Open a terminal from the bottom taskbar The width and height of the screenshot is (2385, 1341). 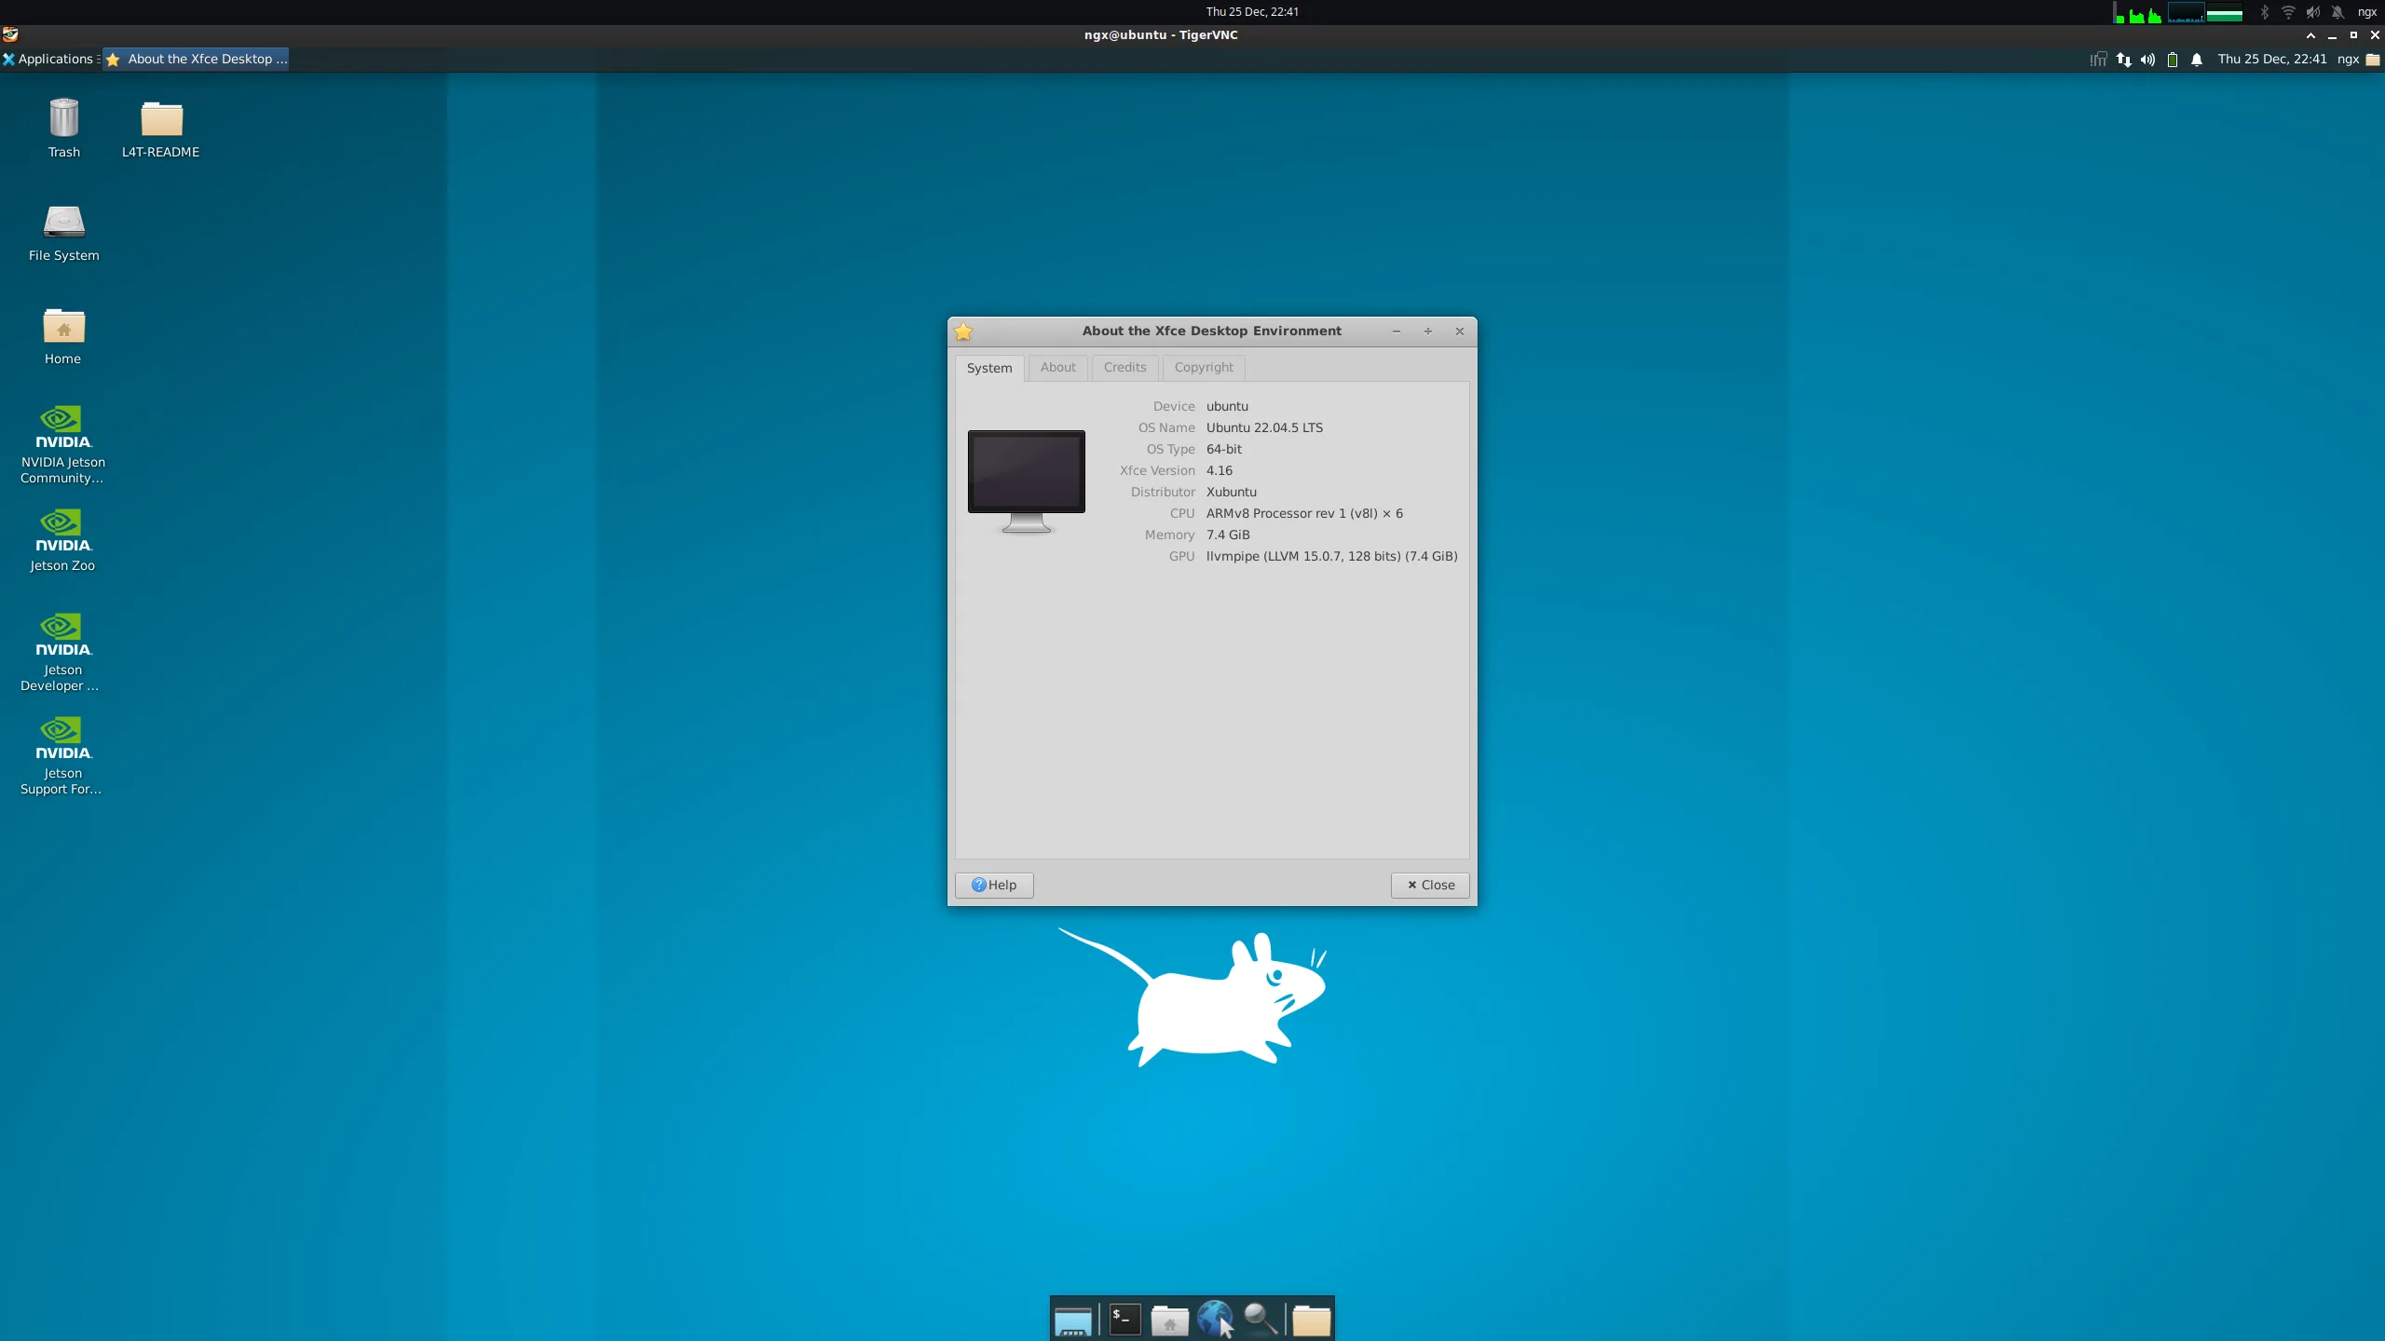[1123, 1320]
